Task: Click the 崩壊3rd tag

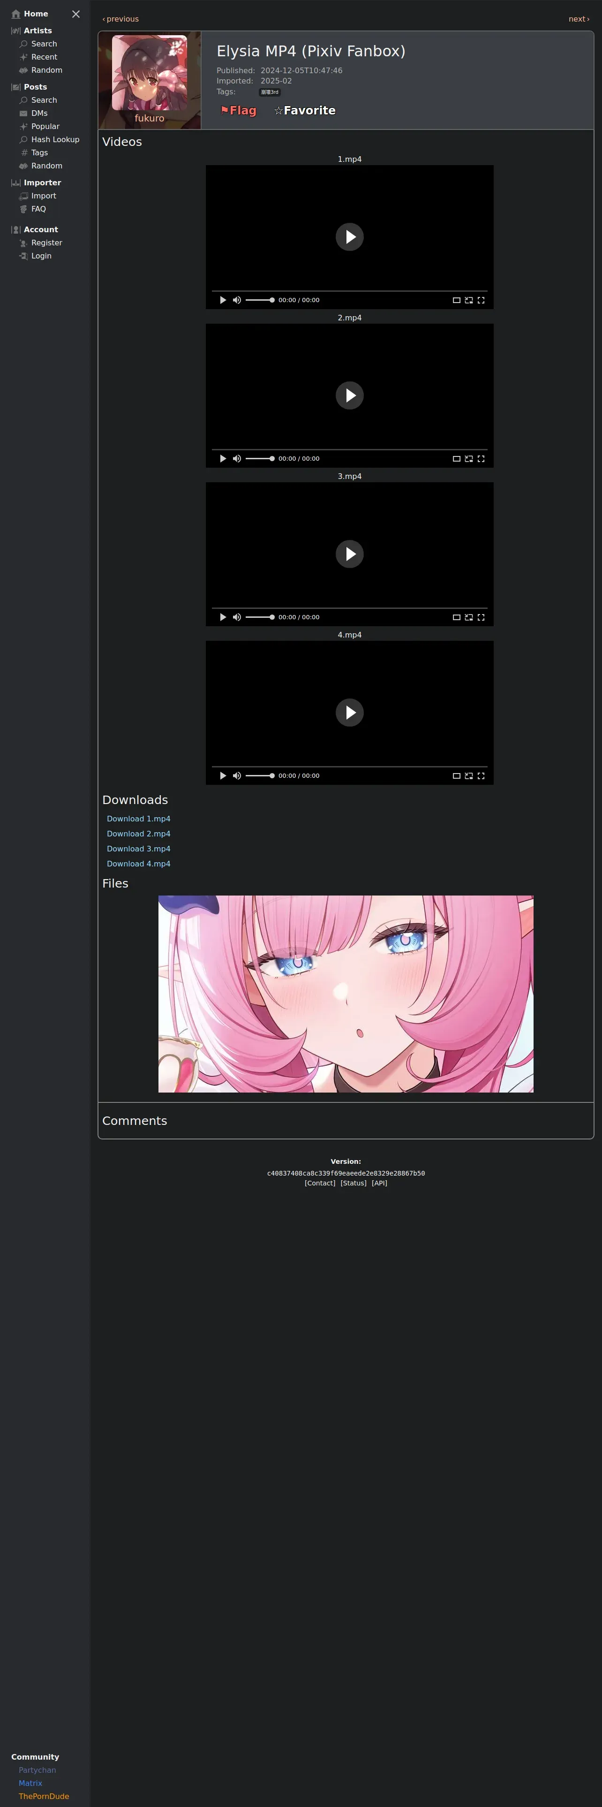Action: 270,92
